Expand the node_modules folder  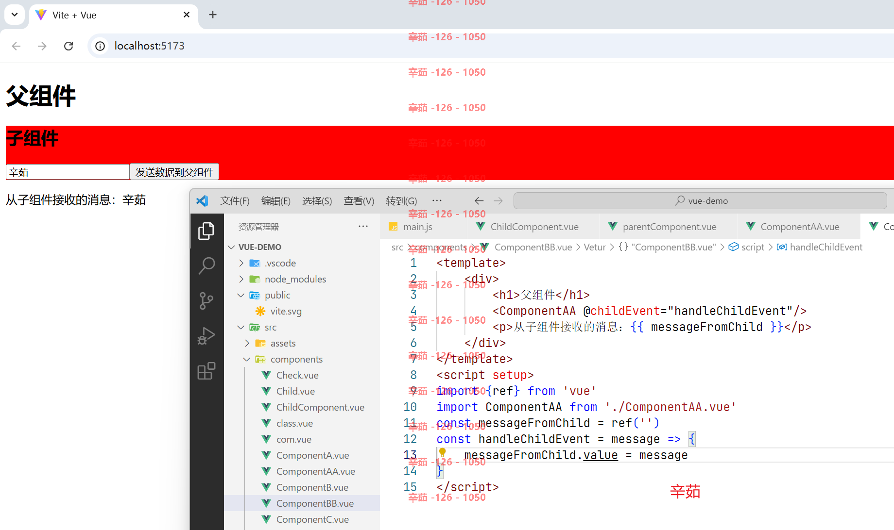point(241,279)
